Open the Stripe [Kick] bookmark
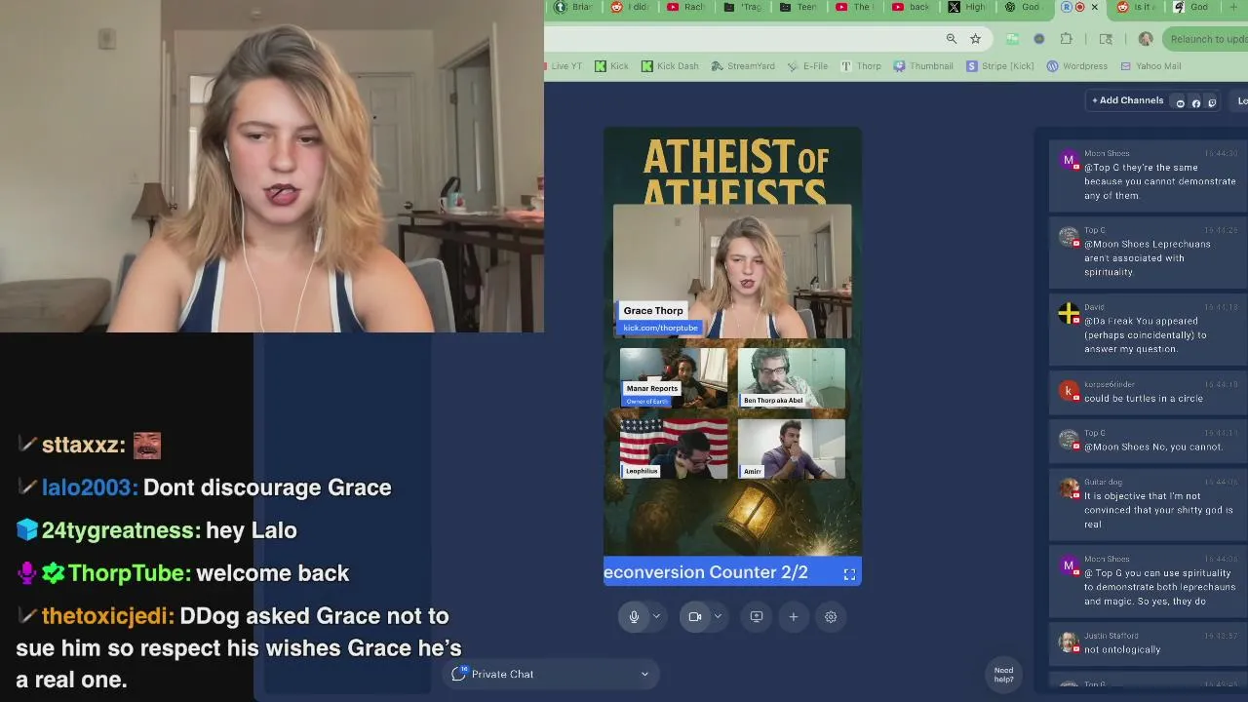1248x702 pixels. (x=1000, y=66)
